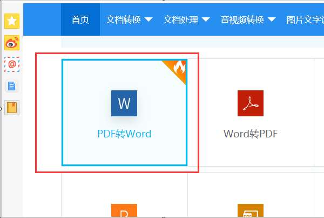This screenshot has height=218, width=324.
Task: Expand the 文档处理 dropdown arrow
Action: click(206, 19)
